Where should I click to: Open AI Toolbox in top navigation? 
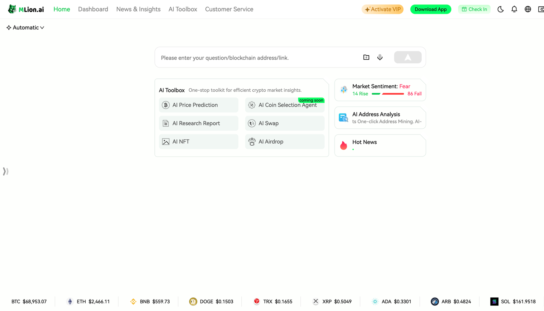coord(183,9)
